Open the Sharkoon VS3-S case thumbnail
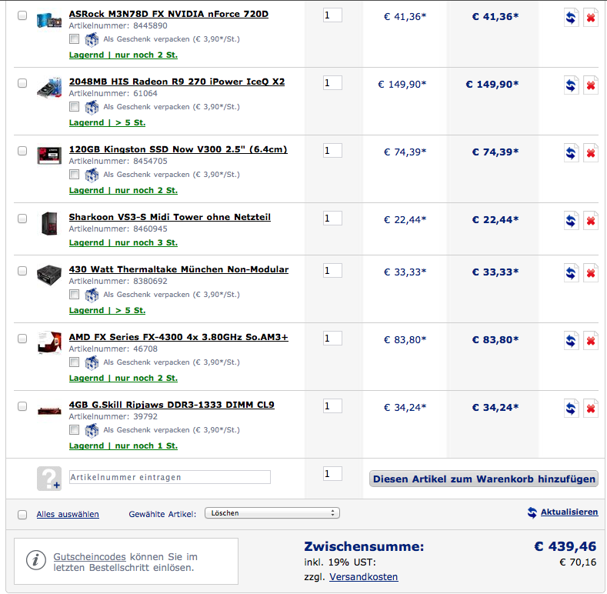 click(x=49, y=223)
